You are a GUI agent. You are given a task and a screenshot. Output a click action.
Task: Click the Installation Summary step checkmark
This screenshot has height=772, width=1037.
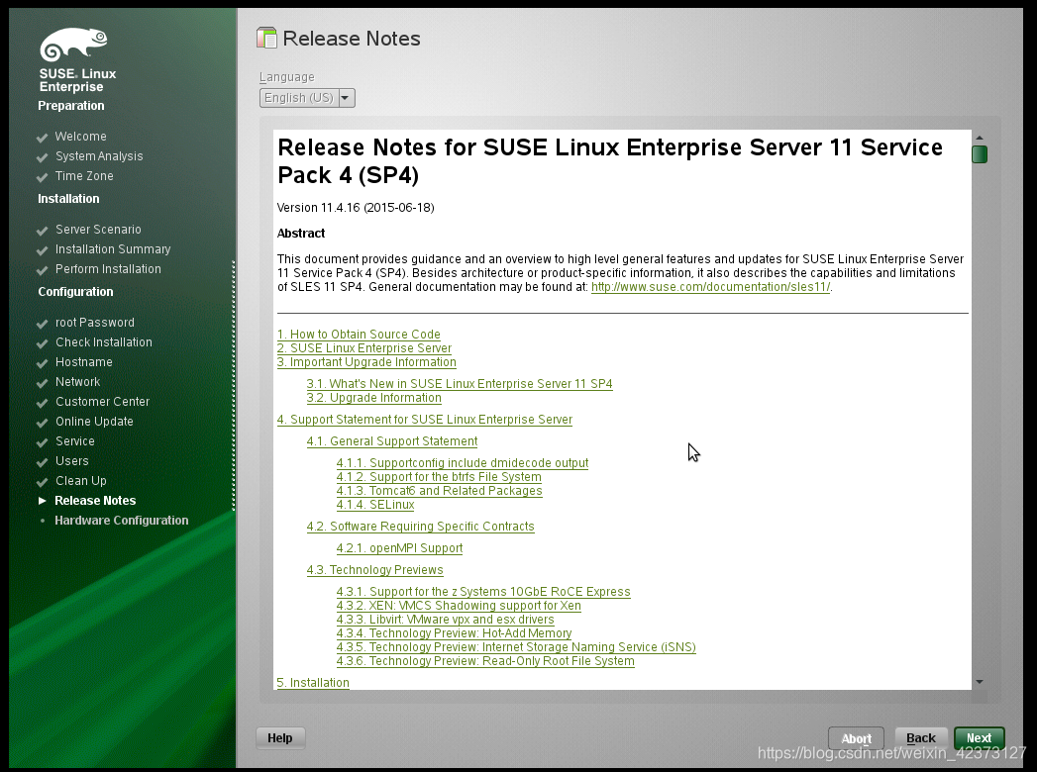pos(43,250)
